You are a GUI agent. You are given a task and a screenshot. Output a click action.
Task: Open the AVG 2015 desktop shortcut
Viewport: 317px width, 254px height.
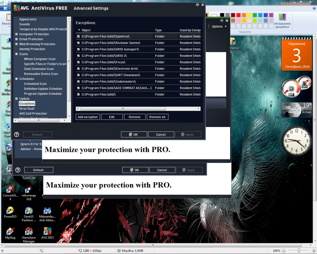pos(47,233)
